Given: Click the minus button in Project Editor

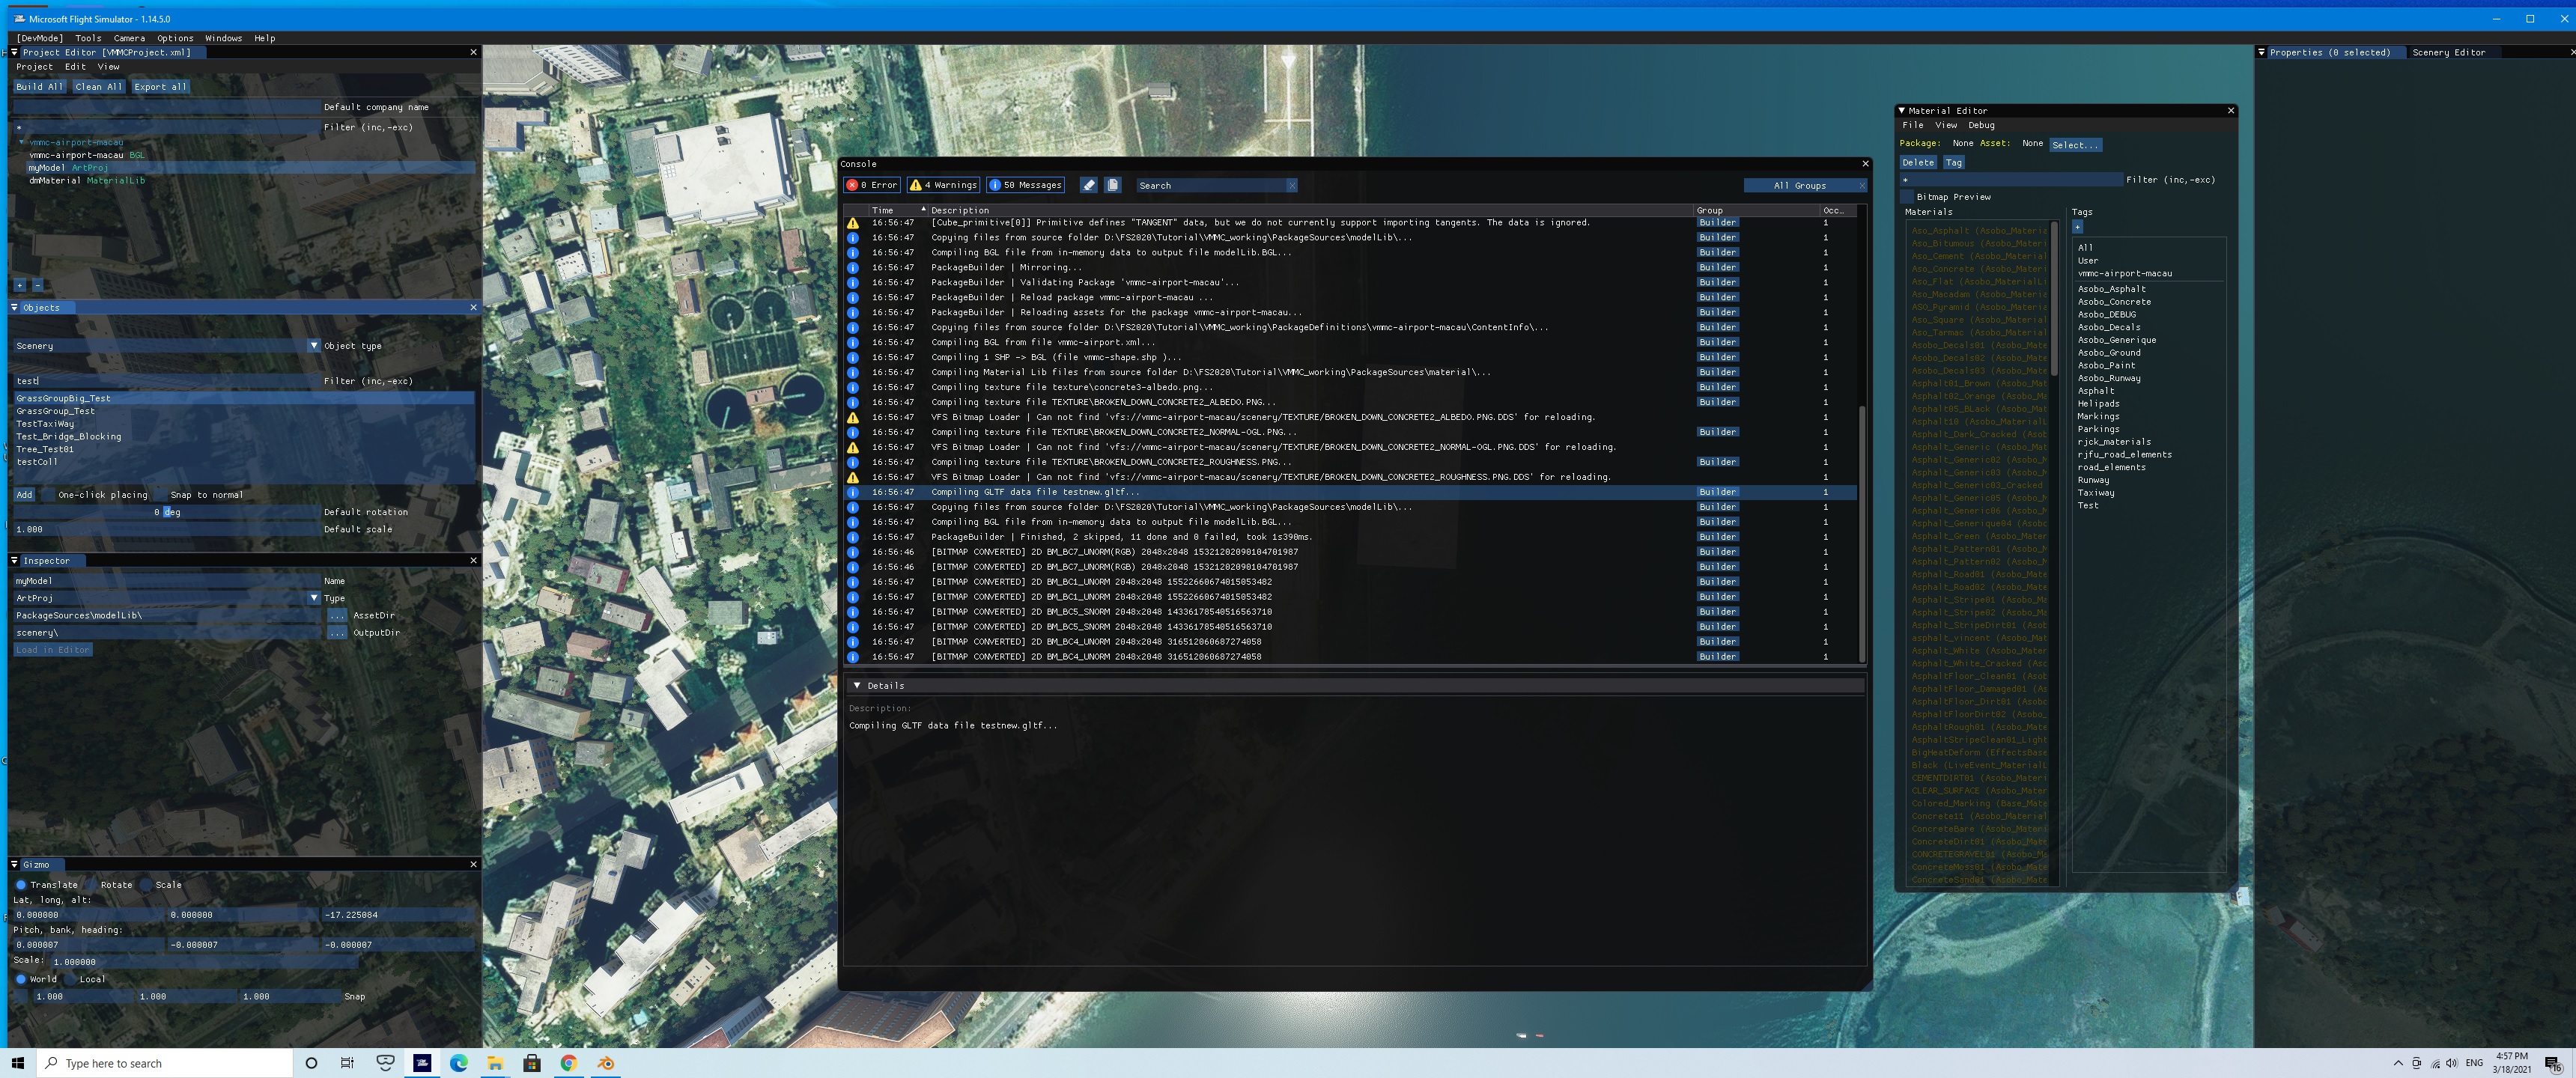Looking at the screenshot, I should [x=37, y=285].
